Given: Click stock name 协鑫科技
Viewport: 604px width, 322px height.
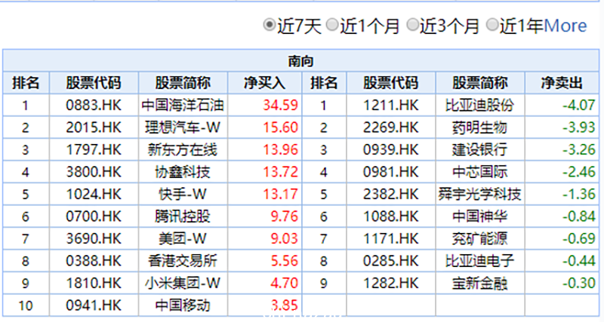Looking at the screenshot, I should [183, 172].
